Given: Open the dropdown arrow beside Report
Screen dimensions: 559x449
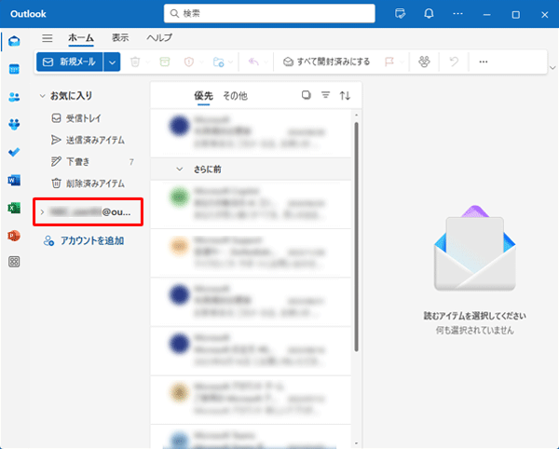Looking at the screenshot, I should pyautogui.click(x=201, y=62).
